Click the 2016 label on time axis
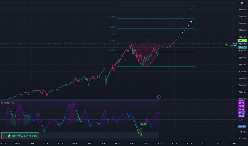248x146 pixels. 46,143
